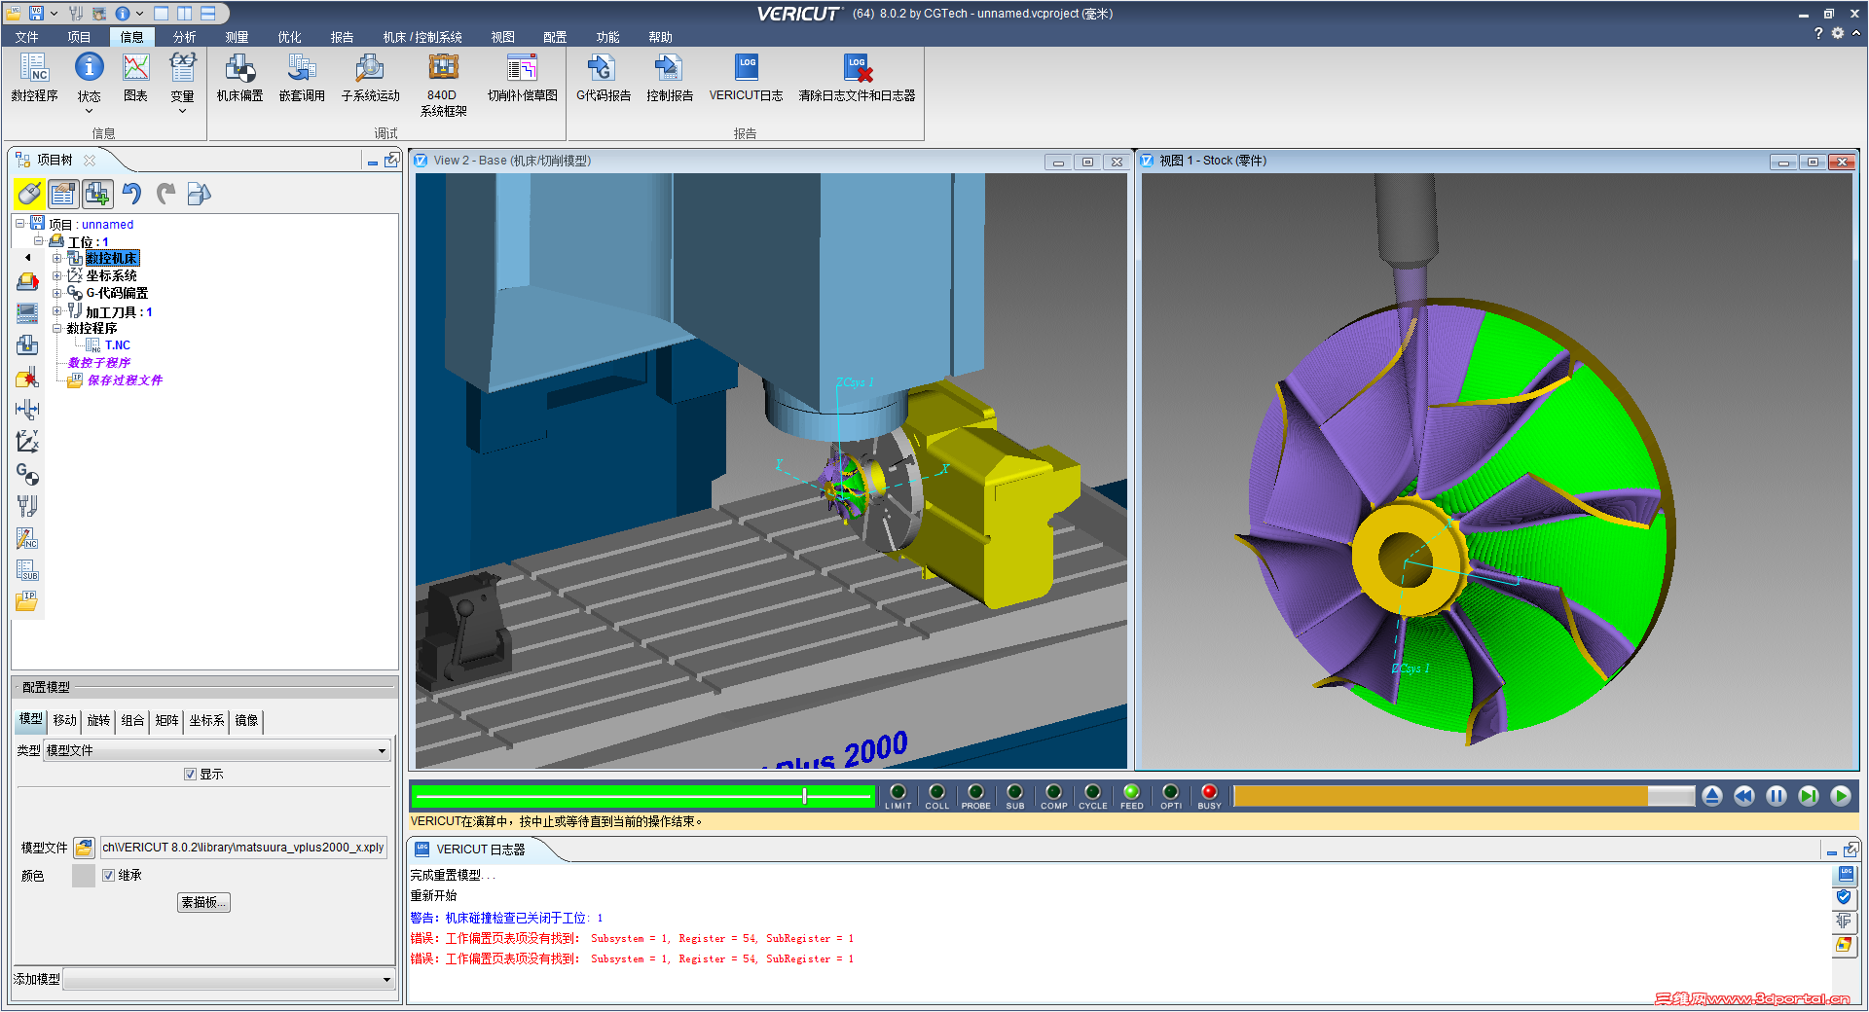Expand the G-代码偏置 tree node
This screenshot has height=1012, width=1869.
pyautogui.click(x=57, y=294)
